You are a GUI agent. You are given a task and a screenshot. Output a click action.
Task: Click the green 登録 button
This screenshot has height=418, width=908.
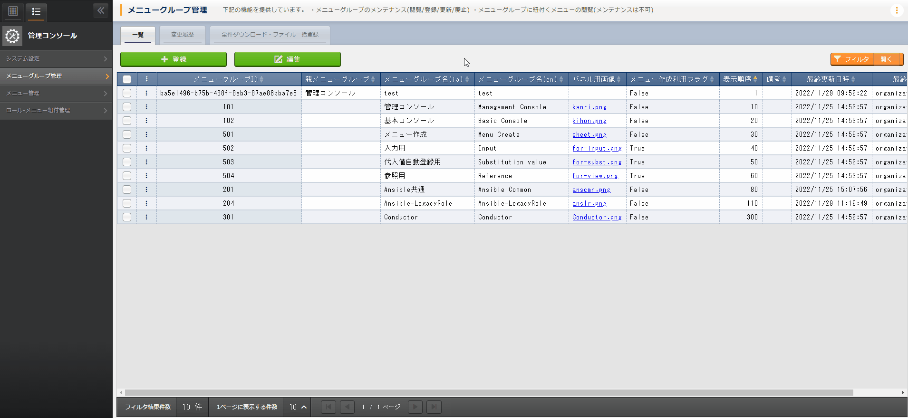coord(174,59)
